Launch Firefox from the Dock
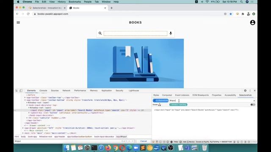271x152 pixels. click(108, 148)
